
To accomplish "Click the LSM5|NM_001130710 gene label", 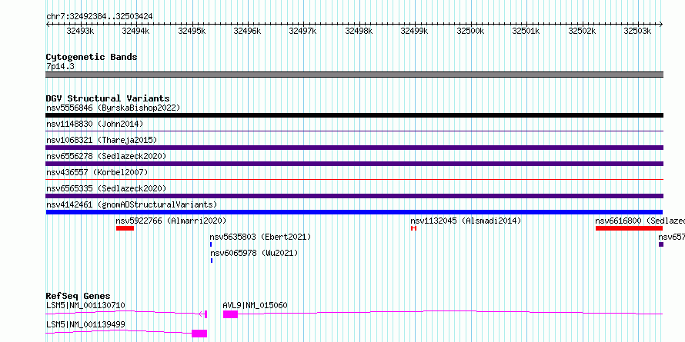I will pyautogui.click(x=85, y=305).
